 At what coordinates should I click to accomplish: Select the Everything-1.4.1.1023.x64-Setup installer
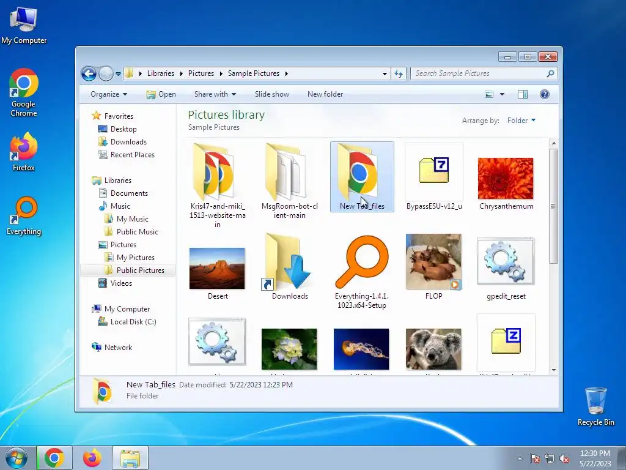pyautogui.click(x=362, y=271)
